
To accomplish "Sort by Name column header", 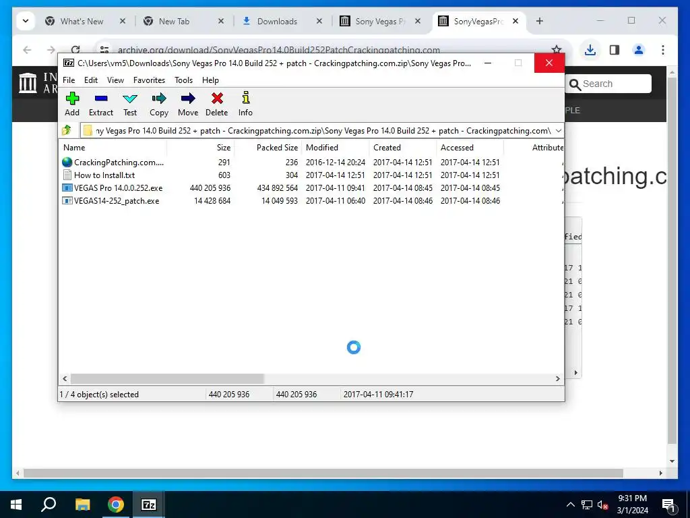I will point(113,148).
